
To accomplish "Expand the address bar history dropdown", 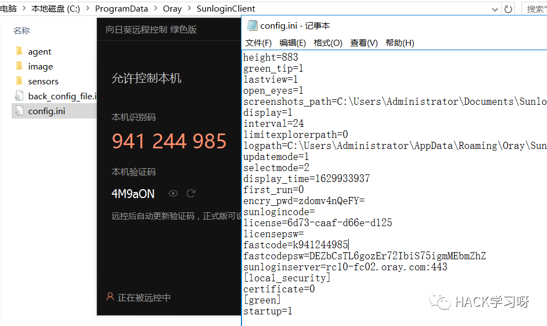I will [x=495, y=9].
